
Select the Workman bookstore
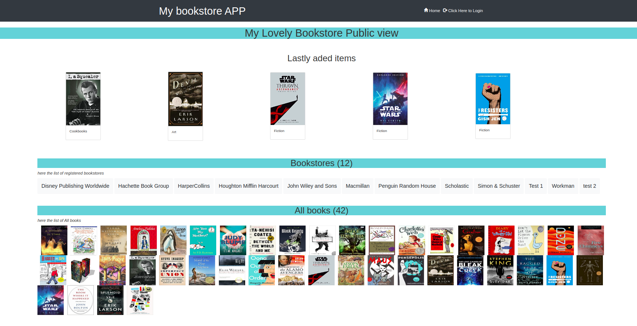563,186
